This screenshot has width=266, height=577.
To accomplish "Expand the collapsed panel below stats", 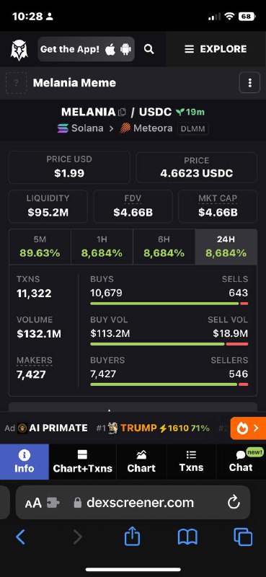I will point(133,407).
